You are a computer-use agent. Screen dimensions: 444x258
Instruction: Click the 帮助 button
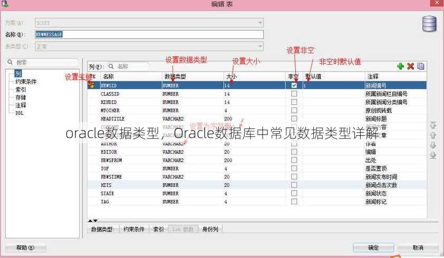point(25,247)
